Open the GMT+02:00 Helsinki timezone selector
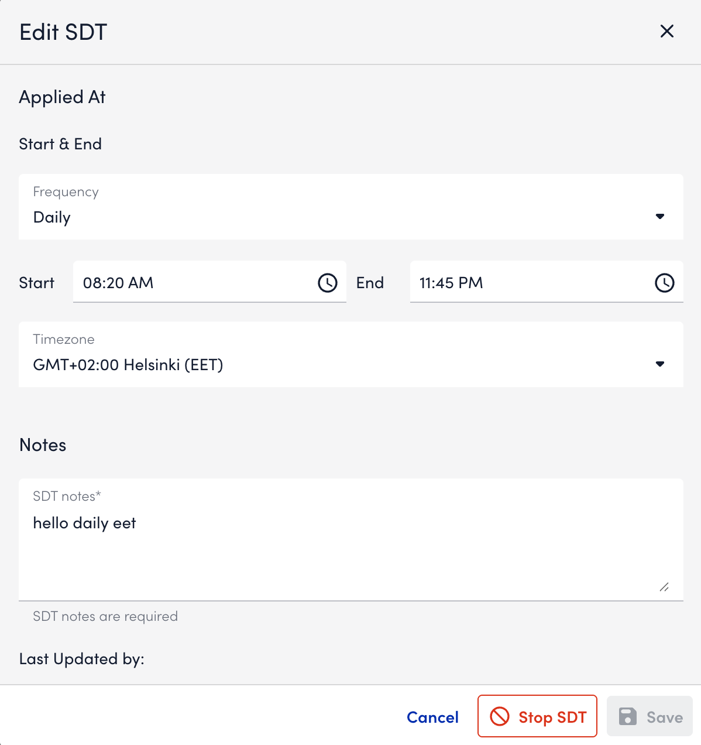This screenshot has width=701, height=745. pyautogui.click(x=128, y=365)
